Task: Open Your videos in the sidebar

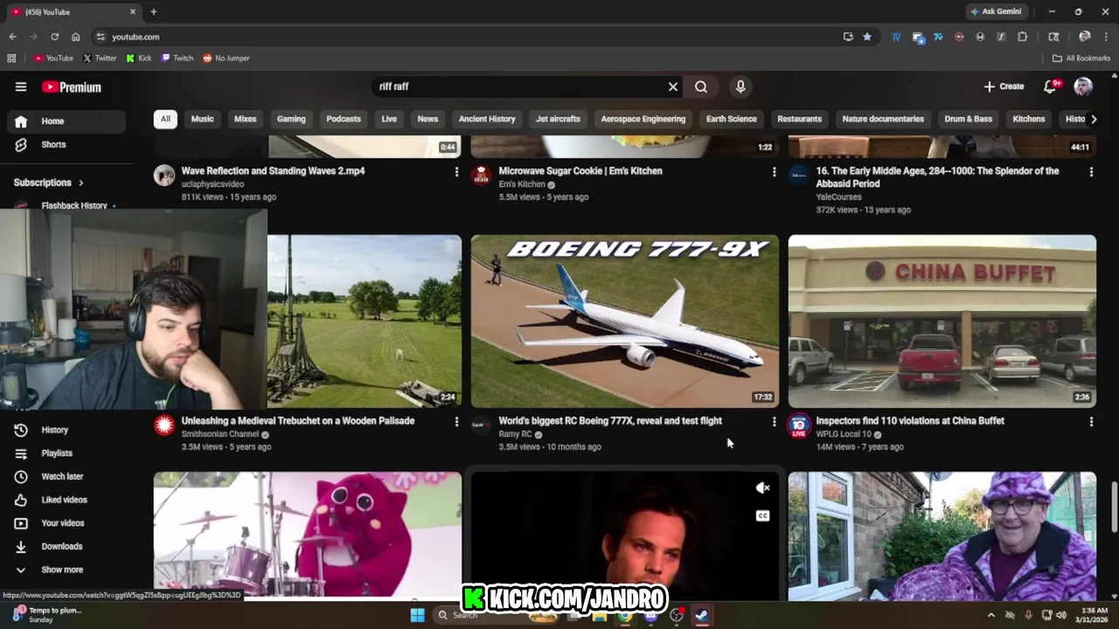Action: click(66, 523)
